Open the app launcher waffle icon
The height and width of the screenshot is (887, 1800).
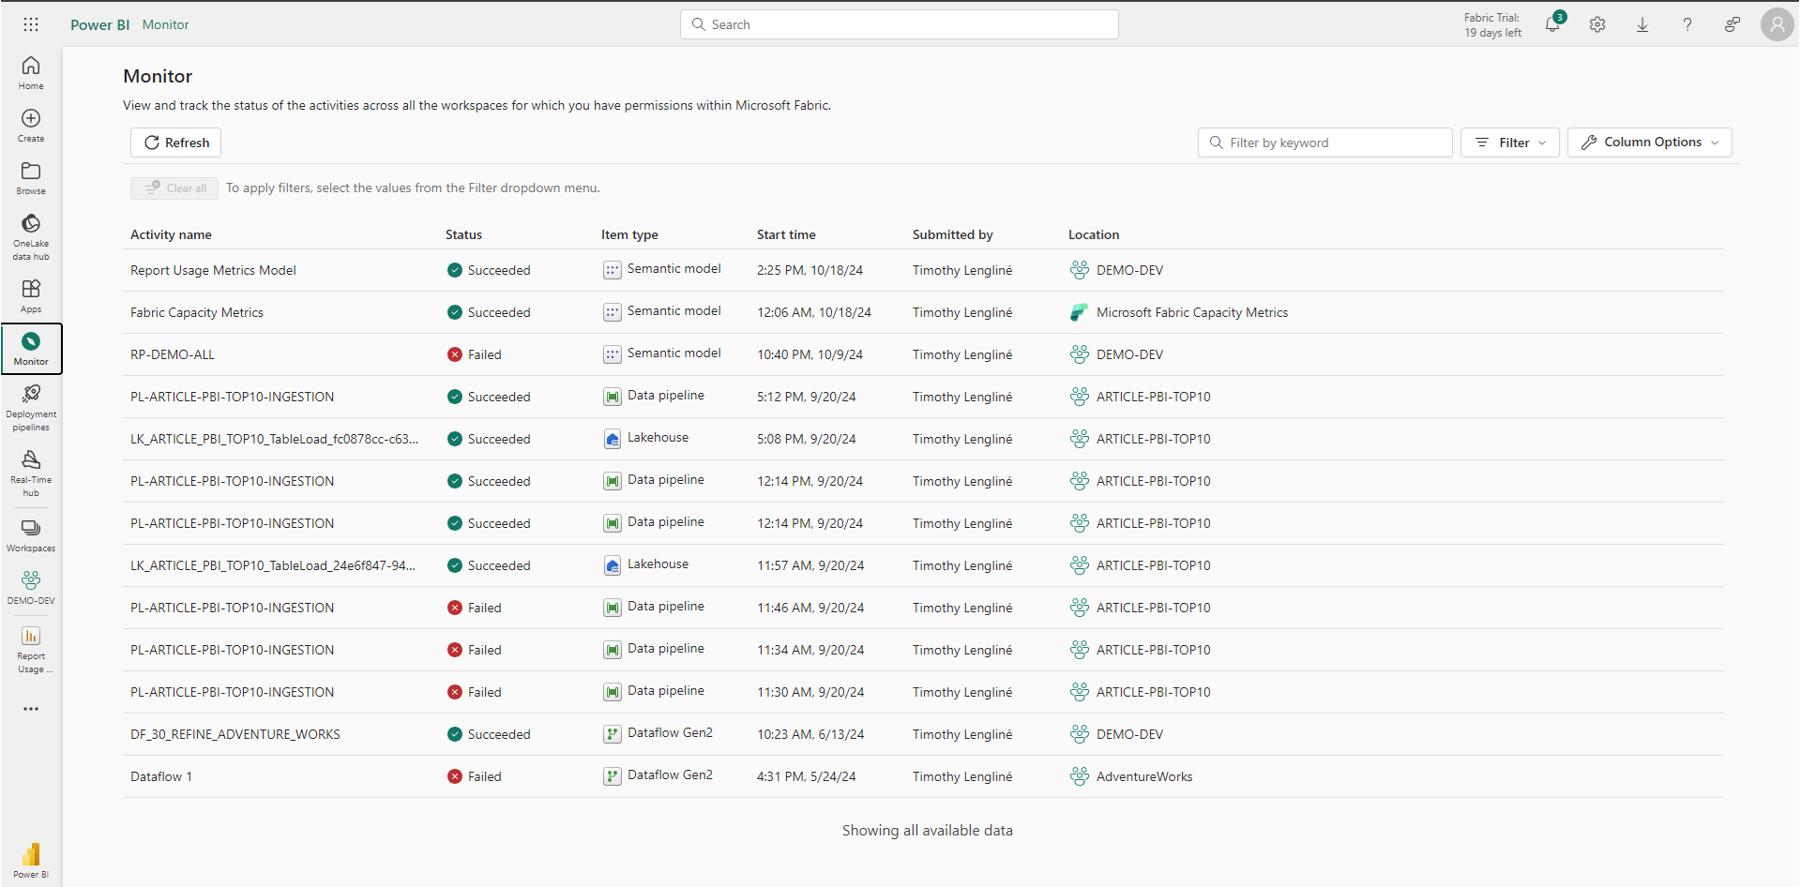(x=31, y=24)
